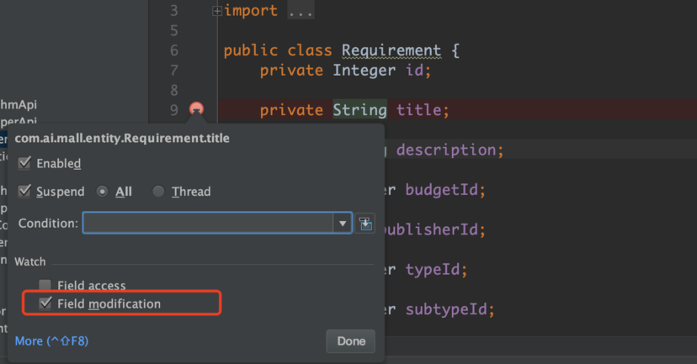Enable the Field access watch checkbox

(x=45, y=286)
